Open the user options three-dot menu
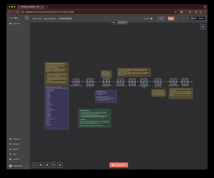This screenshot has height=178, width=214. 26,166
